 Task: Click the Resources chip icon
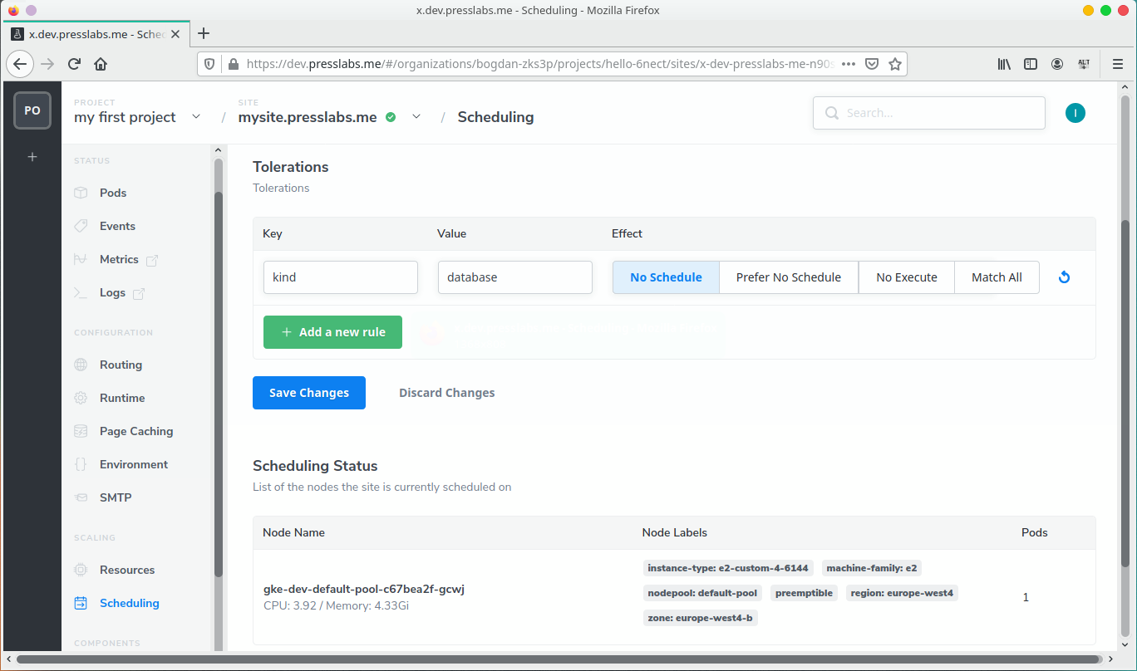[x=81, y=570]
